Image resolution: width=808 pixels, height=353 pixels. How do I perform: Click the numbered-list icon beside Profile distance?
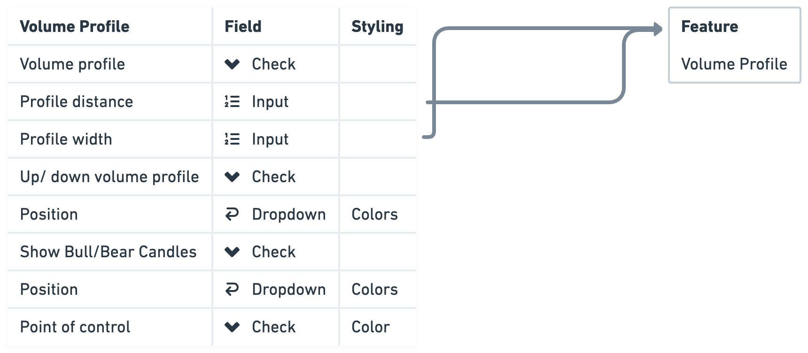click(232, 101)
